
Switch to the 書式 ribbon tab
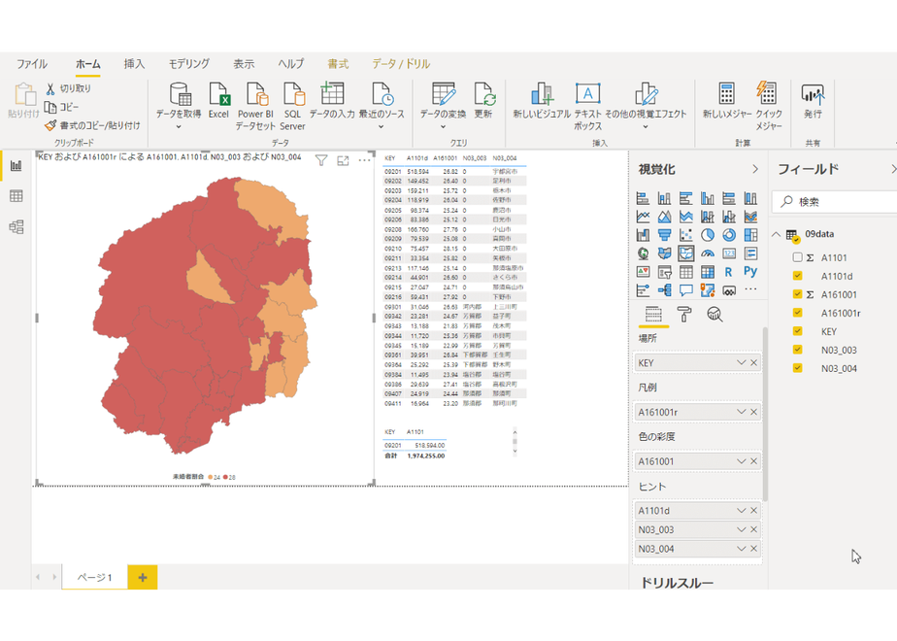(x=338, y=63)
